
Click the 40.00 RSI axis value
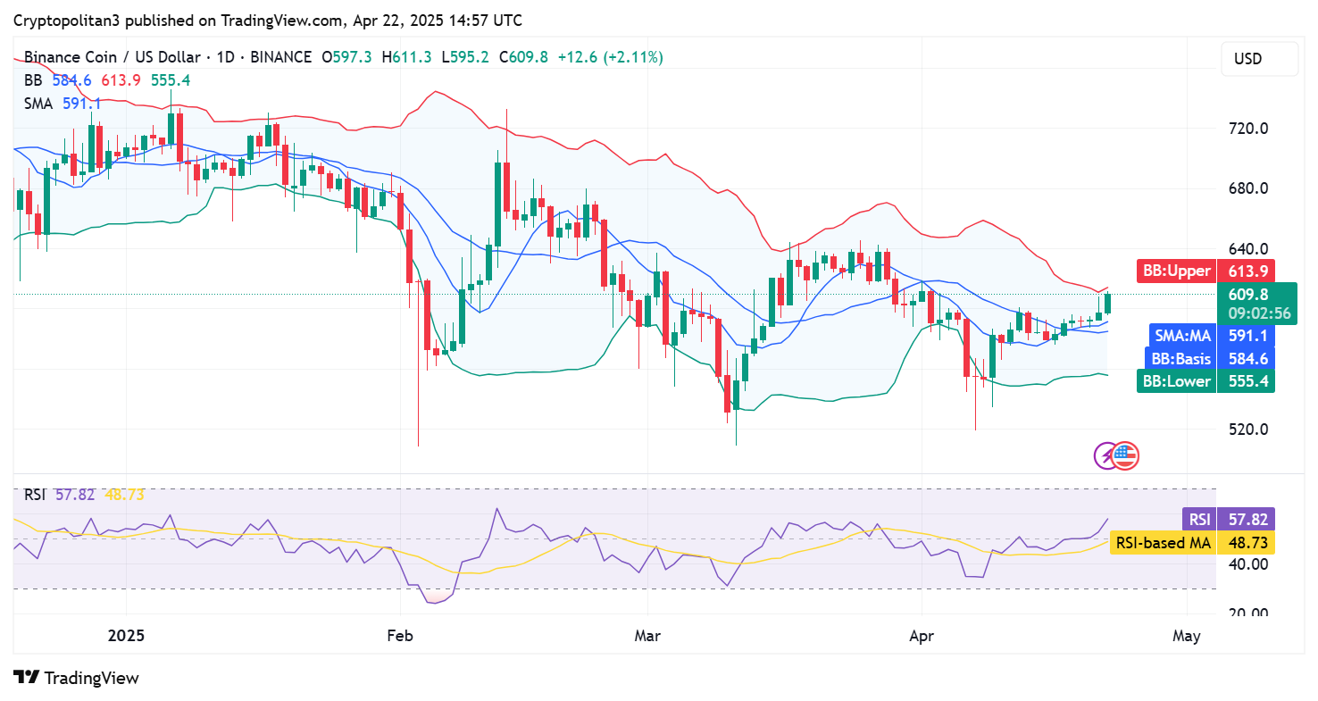click(x=1247, y=564)
